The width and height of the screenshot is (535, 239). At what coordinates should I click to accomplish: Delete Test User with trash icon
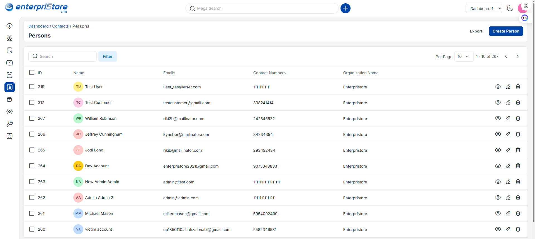(x=518, y=87)
